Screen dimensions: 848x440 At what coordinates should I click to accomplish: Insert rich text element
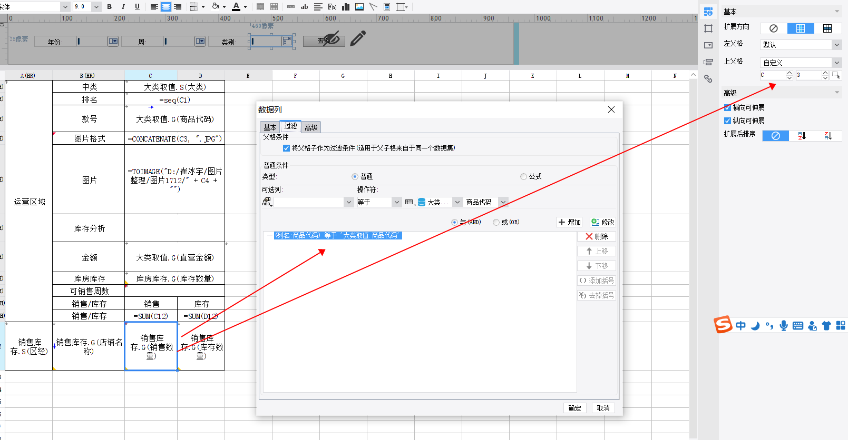[x=318, y=7]
